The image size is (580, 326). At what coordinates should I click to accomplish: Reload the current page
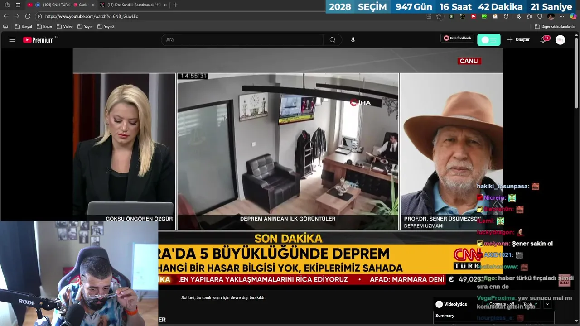click(x=28, y=16)
